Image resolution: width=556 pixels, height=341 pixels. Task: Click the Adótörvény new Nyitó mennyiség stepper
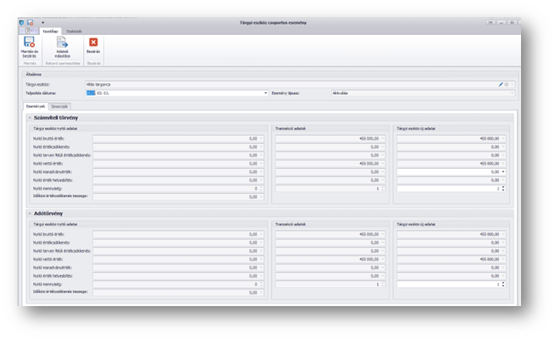pos(504,284)
